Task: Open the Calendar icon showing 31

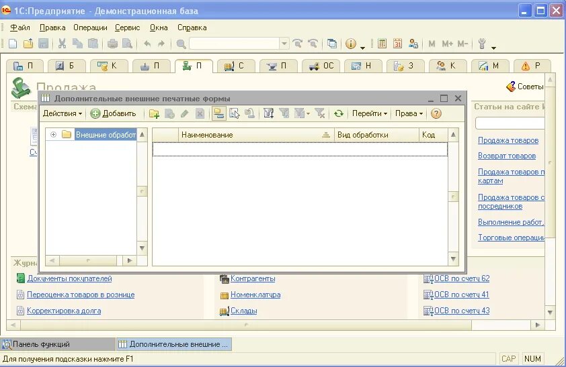Action: click(397, 44)
